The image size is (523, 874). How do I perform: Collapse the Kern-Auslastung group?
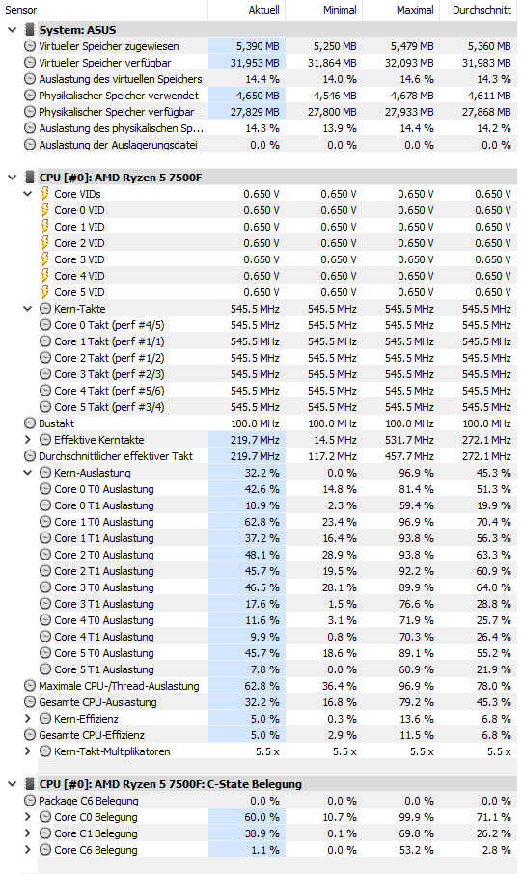(x=28, y=473)
